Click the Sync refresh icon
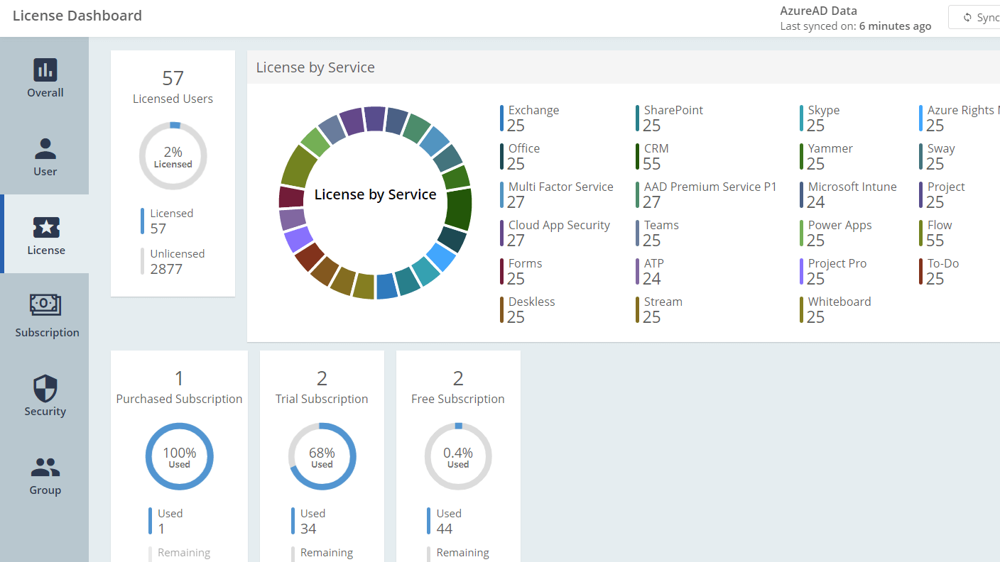Screen dimensions: 1000x562 967,18
